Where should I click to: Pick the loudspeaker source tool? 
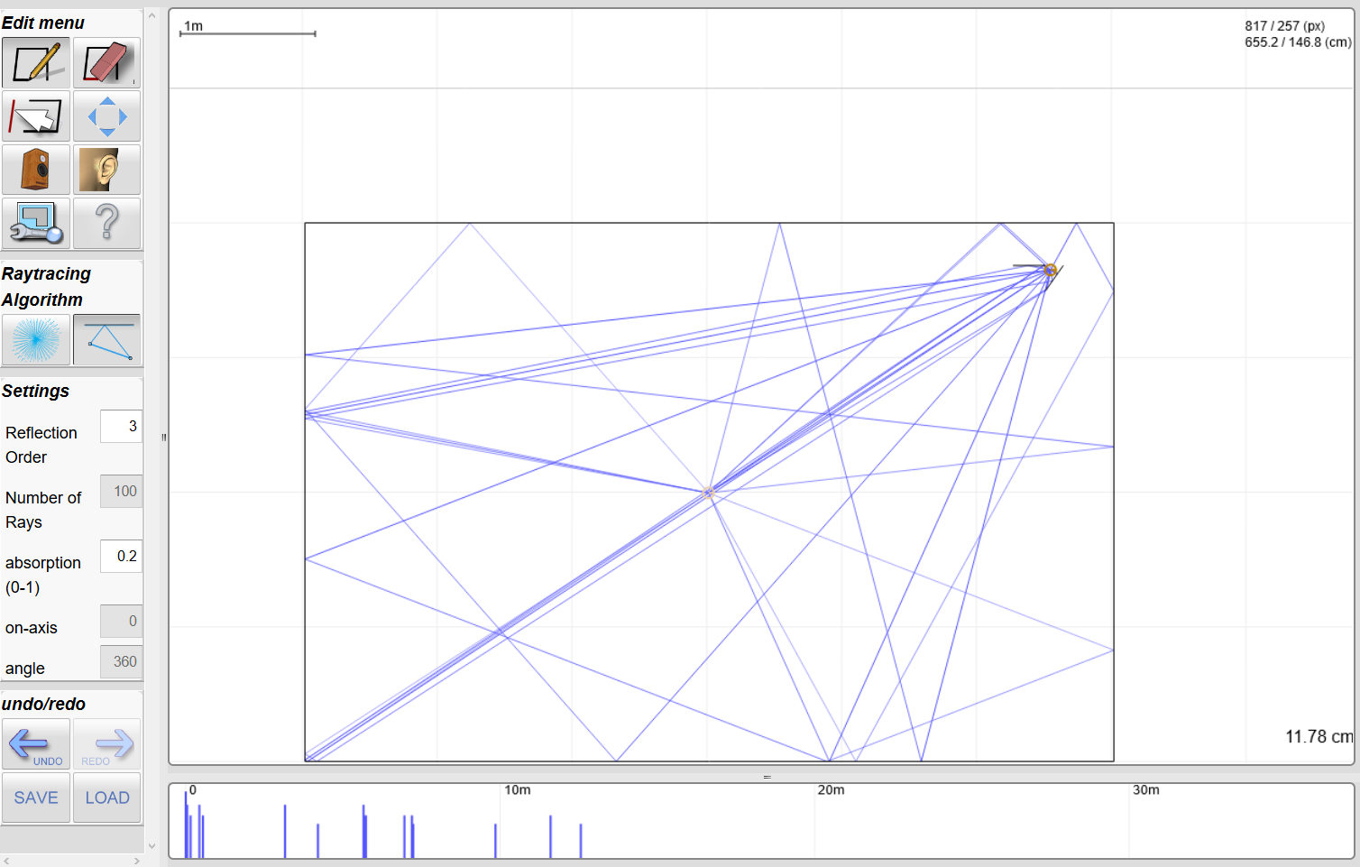coord(36,170)
